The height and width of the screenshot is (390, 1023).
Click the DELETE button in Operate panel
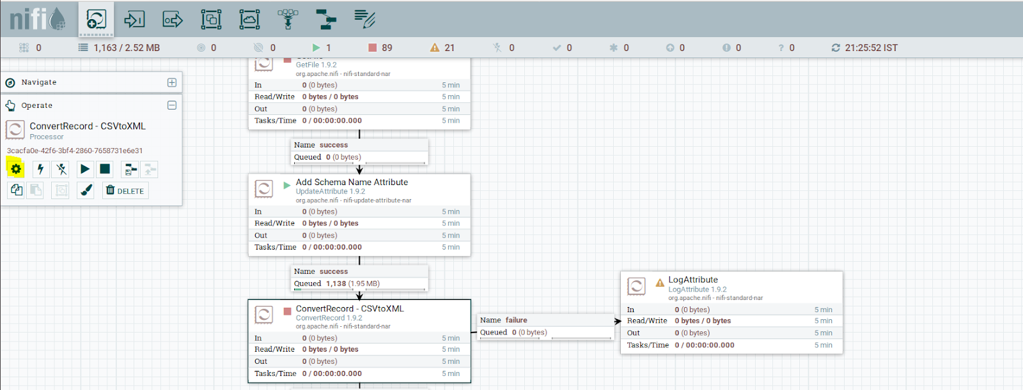click(125, 191)
